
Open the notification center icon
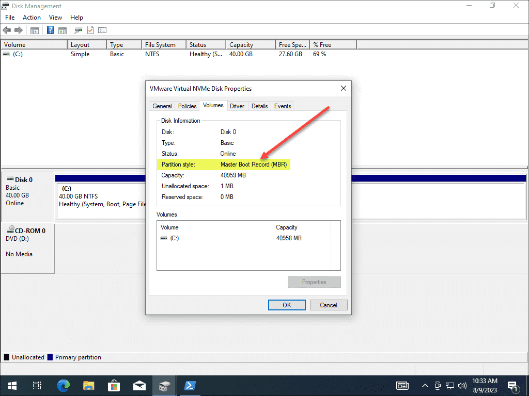pyautogui.click(x=513, y=386)
